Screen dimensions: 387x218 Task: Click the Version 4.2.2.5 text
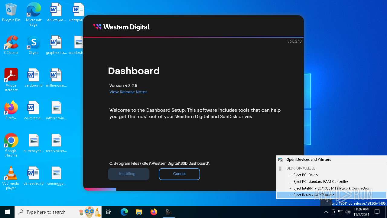(123, 86)
